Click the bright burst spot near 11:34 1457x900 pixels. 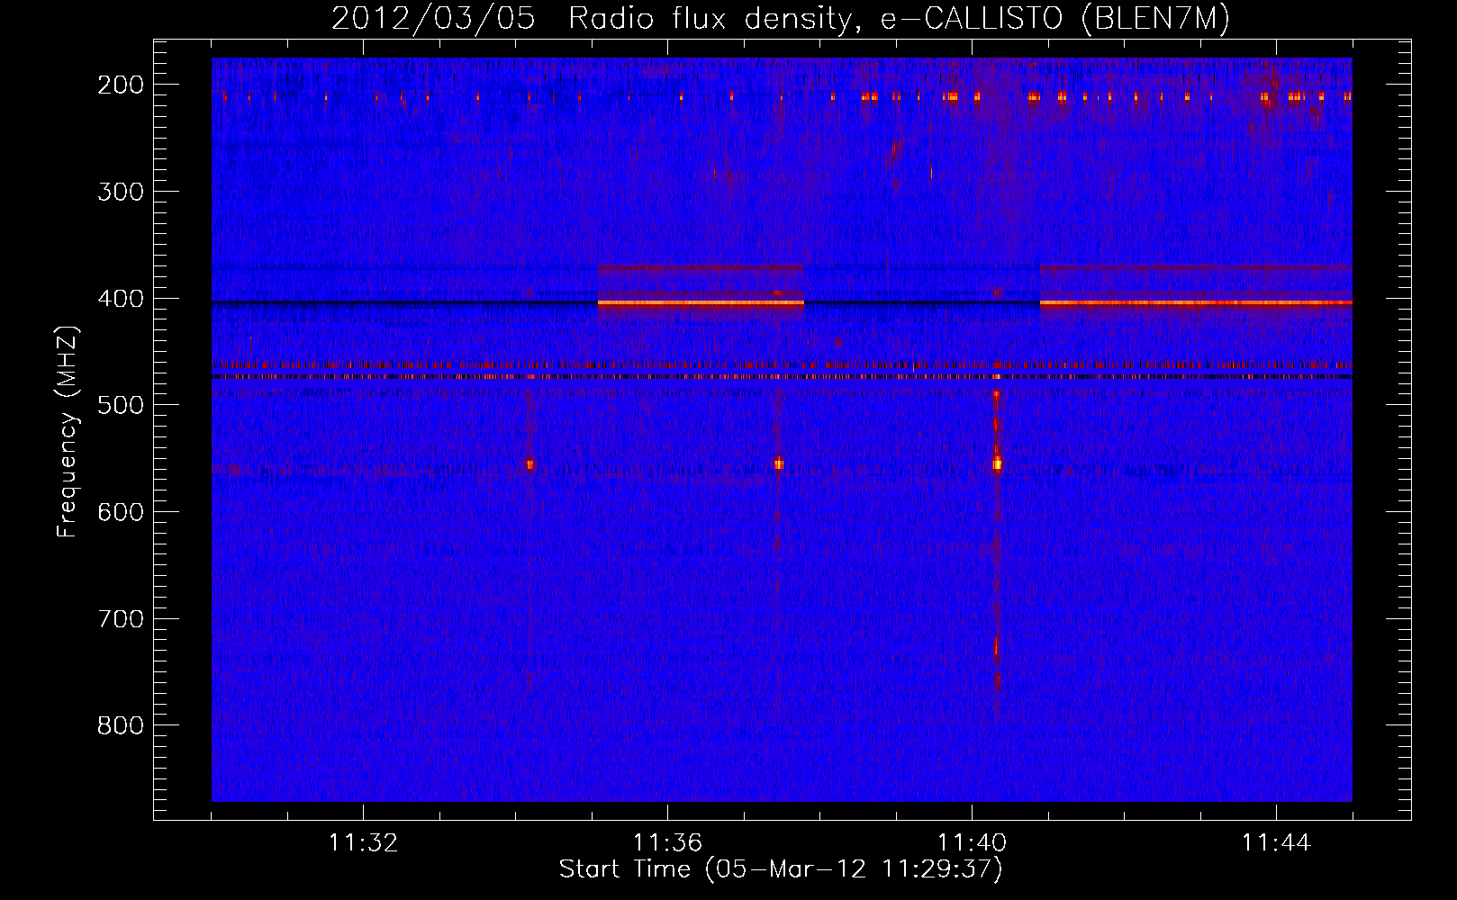point(529,464)
